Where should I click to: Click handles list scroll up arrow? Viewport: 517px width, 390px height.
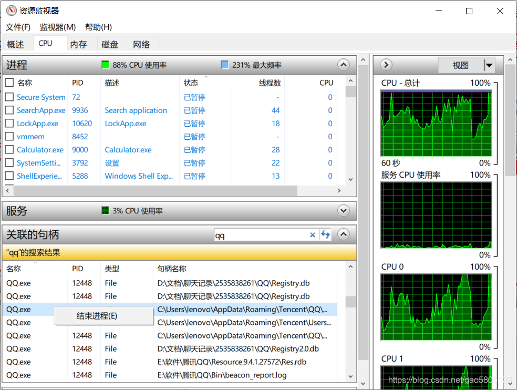coord(350,266)
